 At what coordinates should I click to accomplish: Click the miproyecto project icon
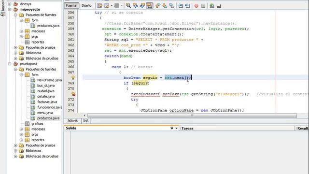(16, 9)
